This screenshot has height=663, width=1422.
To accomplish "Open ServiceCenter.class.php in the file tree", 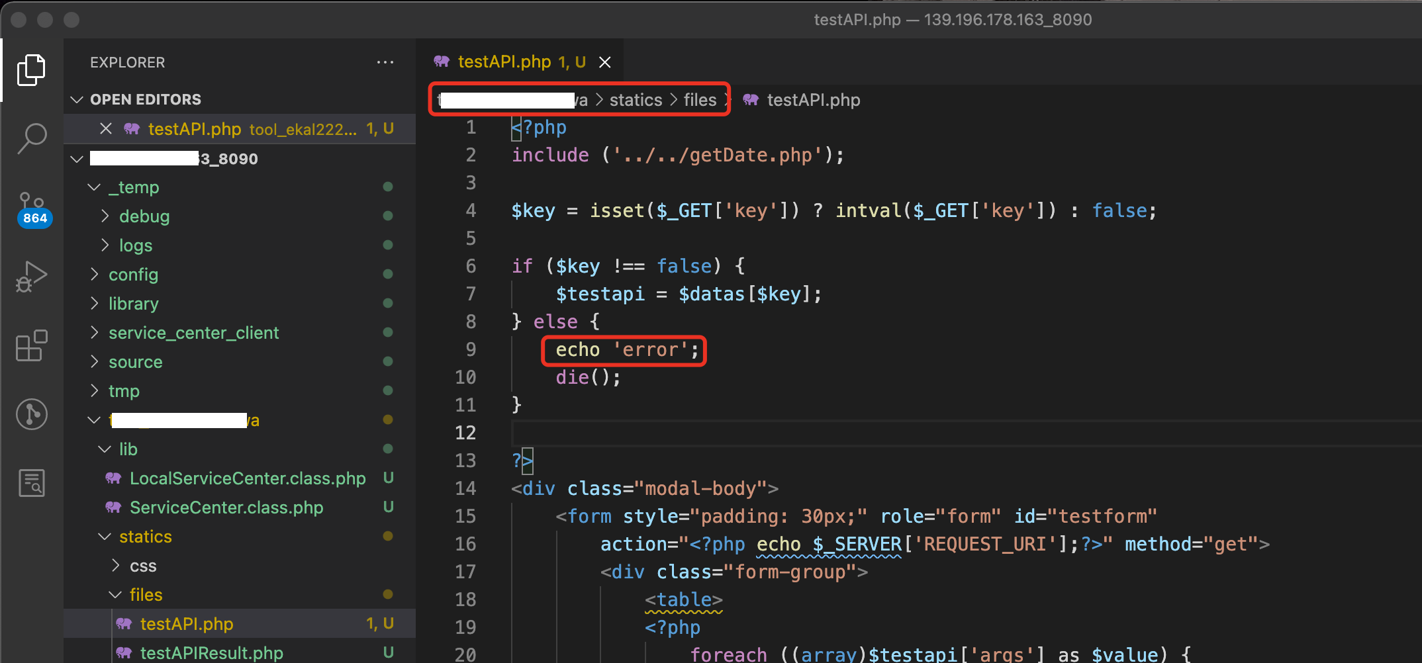I will [x=226, y=508].
